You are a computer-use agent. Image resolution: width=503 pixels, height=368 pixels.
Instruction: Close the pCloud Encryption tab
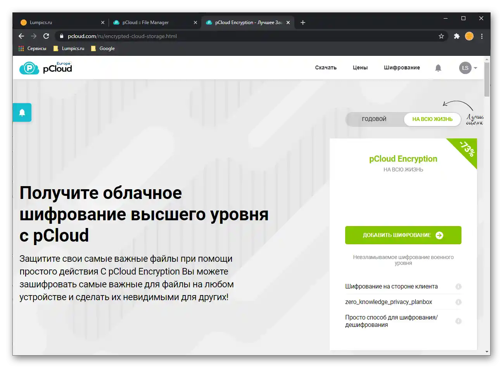coord(288,22)
